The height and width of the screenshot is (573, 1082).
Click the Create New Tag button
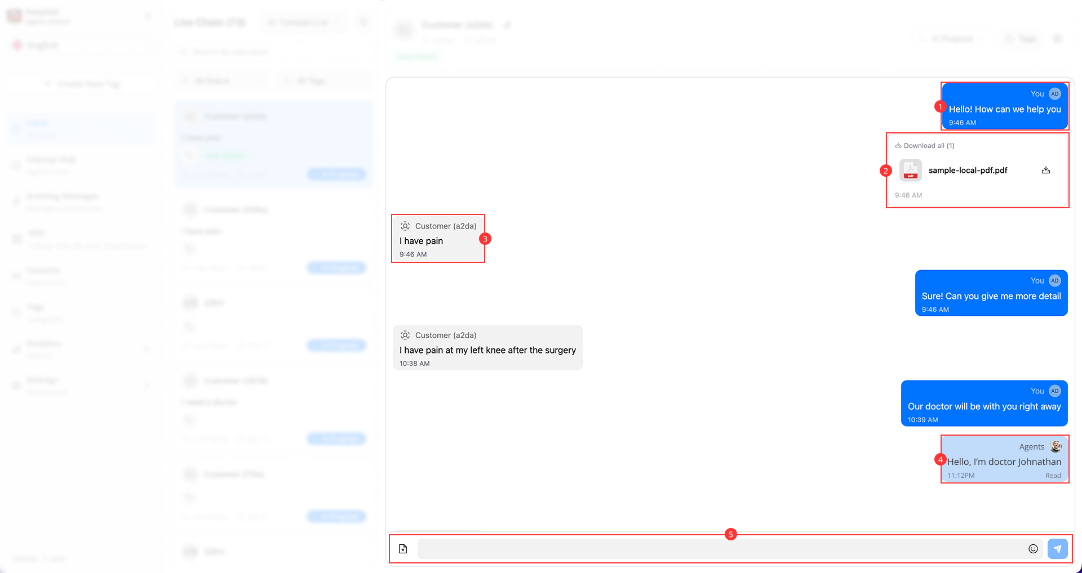pyautogui.click(x=82, y=84)
